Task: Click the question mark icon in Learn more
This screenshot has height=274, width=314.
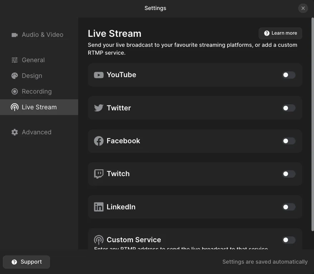Action: [267, 33]
